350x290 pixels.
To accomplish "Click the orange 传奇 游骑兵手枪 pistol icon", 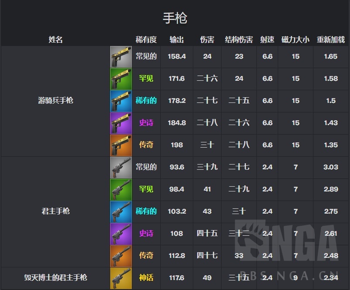I will tap(121, 145).
